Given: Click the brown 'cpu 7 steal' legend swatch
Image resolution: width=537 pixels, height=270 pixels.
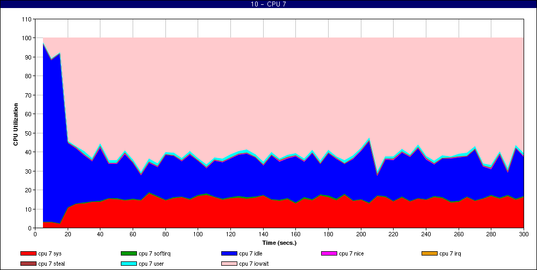Looking at the screenshot, I should click(x=28, y=264).
